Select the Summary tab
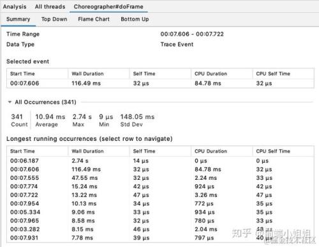This screenshot has height=247, width=319. point(18,19)
